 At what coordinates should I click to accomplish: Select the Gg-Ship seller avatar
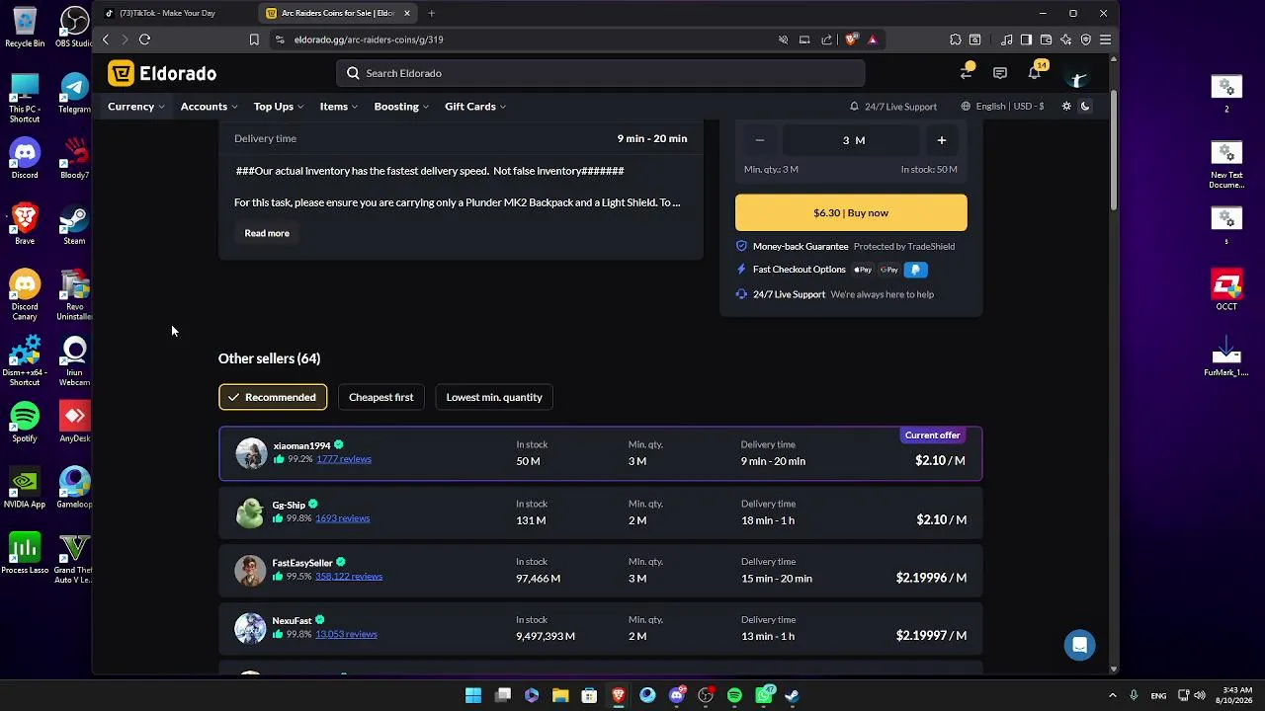coord(250,512)
